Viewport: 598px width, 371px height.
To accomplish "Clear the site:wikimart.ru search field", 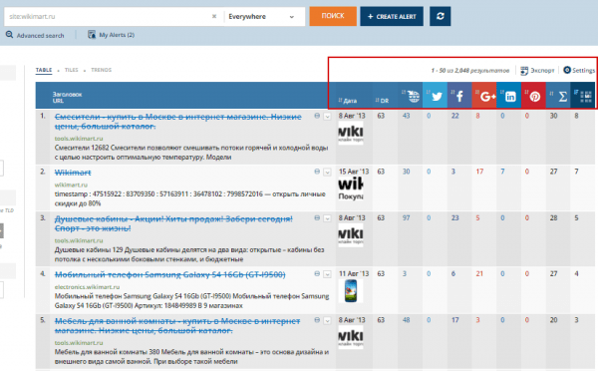I will [x=214, y=16].
